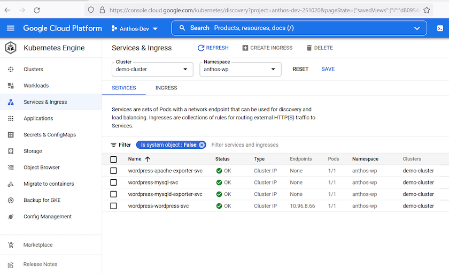Image resolution: width=449 pixels, height=274 pixels.
Task: Click the Filter list icon
Action: point(114,145)
